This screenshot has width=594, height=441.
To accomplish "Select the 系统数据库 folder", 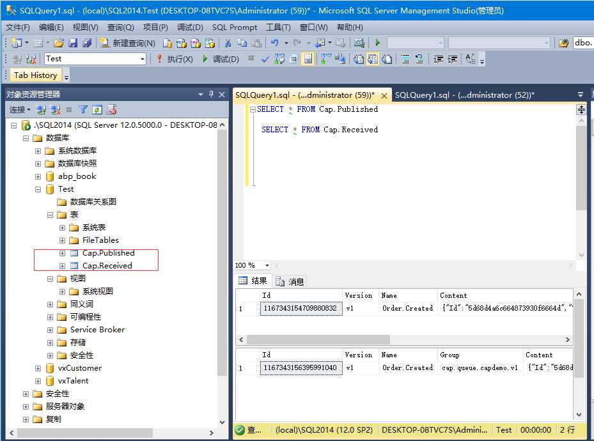I will tap(77, 151).
